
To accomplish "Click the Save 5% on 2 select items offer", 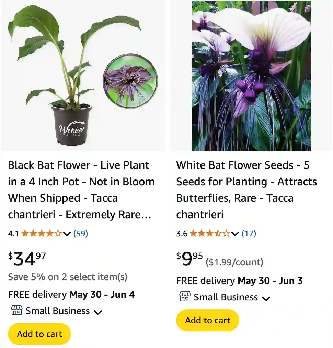I will 67,277.
